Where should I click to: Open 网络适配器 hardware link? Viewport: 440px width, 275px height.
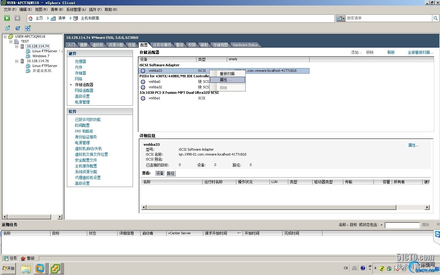84,90
